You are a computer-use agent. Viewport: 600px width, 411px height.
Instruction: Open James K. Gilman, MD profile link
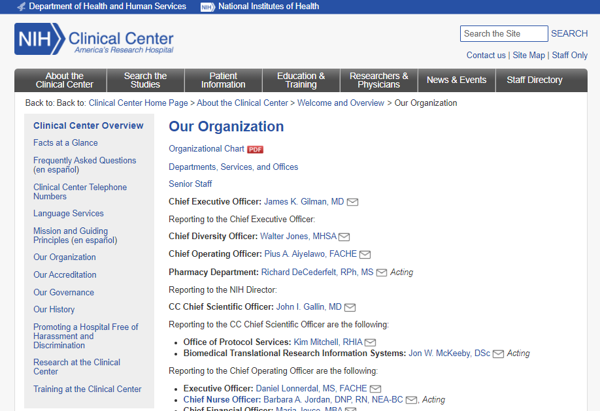click(304, 202)
